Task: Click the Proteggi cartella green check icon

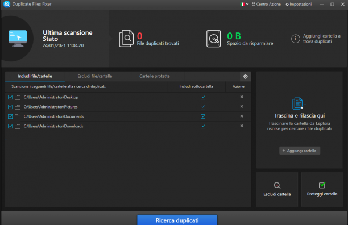Action: (322, 185)
